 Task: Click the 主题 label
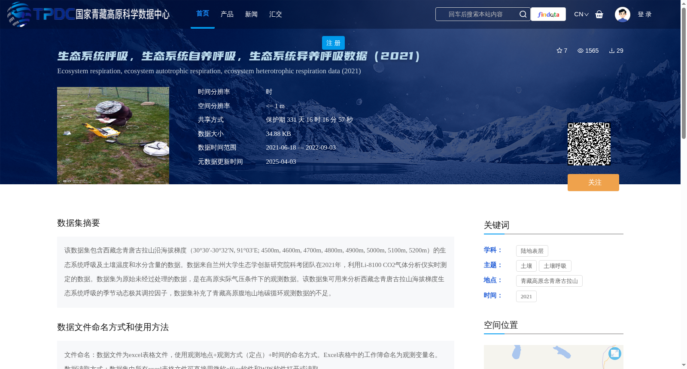492,265
